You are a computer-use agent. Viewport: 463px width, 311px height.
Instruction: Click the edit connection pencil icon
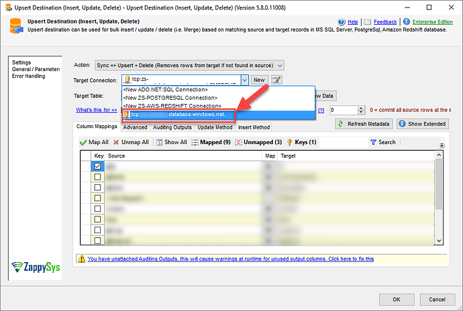click(276, 80)
